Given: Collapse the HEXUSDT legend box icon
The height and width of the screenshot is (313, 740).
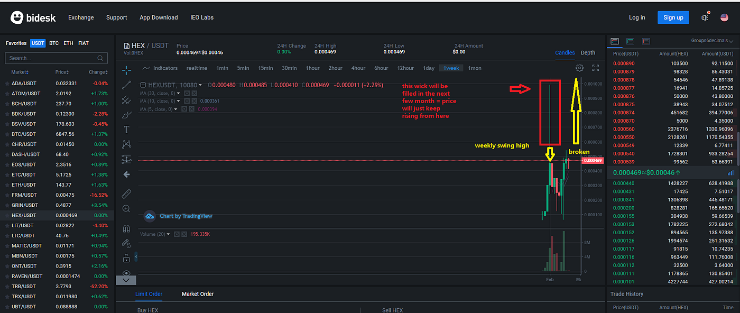Looking at the screenshot, I should point(143,85).
